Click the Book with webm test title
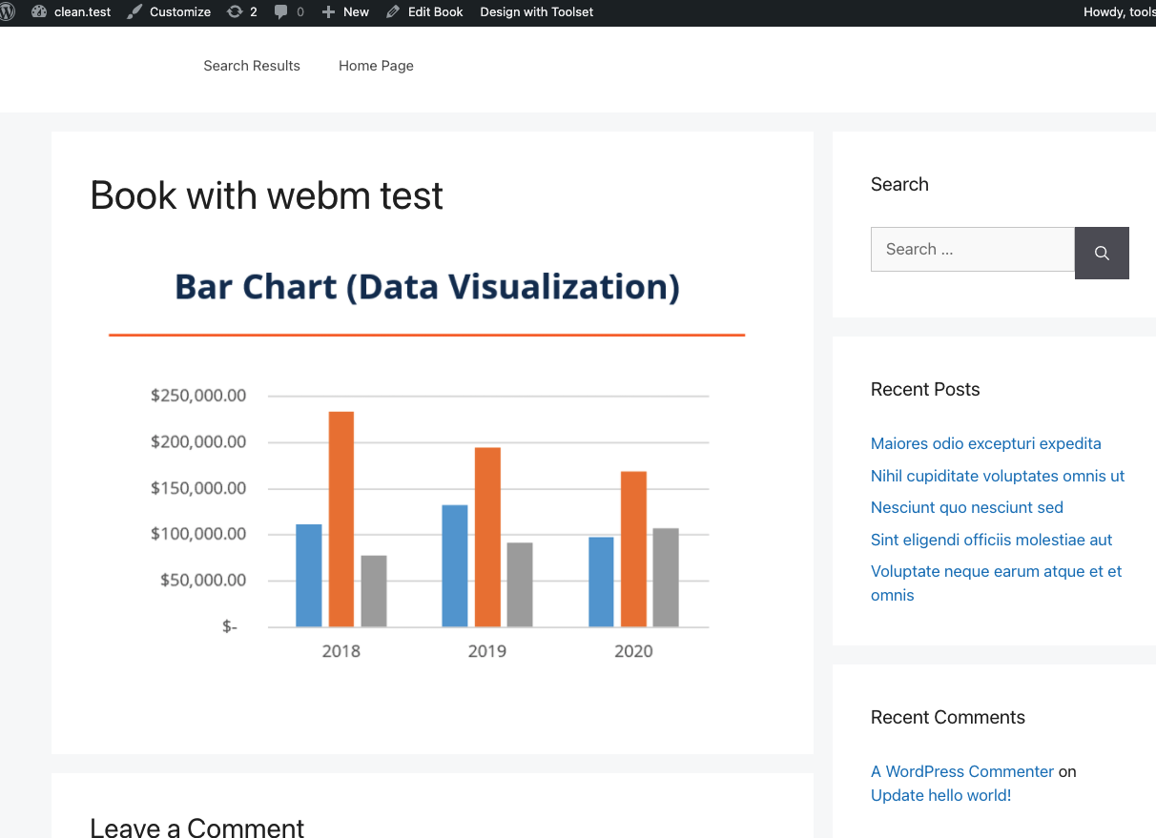The width and height of the screenshot is (1156, 838). tap(267, 196)
